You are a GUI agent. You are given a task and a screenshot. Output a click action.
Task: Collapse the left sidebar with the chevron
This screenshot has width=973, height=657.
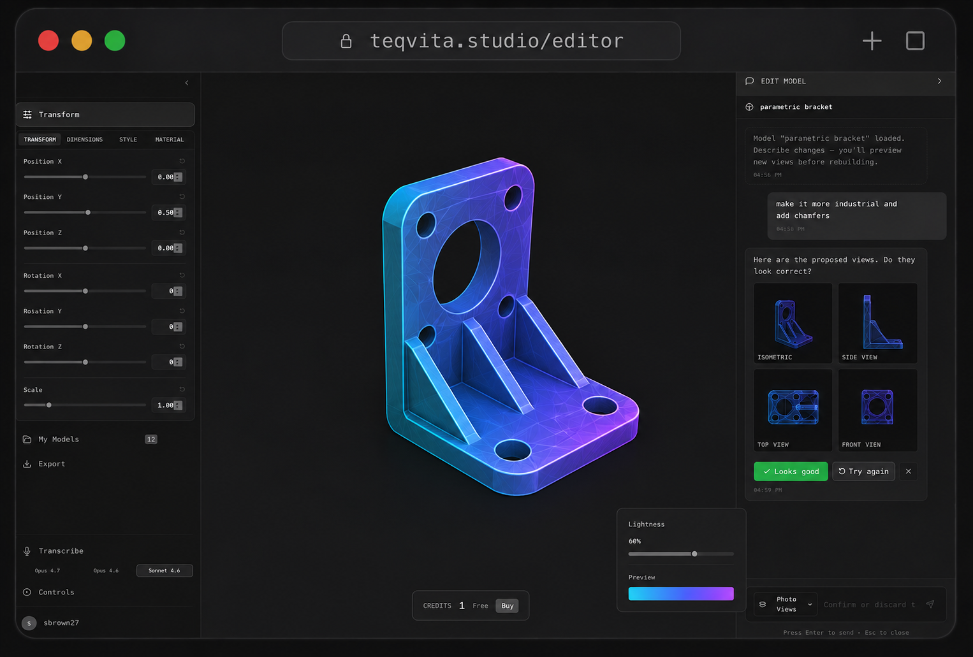tap(187, 83)
